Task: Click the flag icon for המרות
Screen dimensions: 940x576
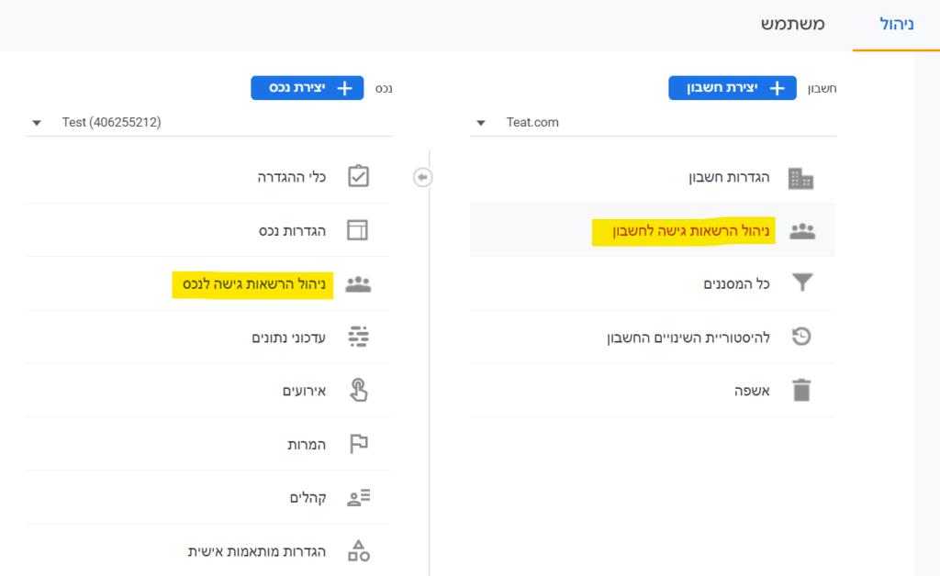Action: [359, 444]
